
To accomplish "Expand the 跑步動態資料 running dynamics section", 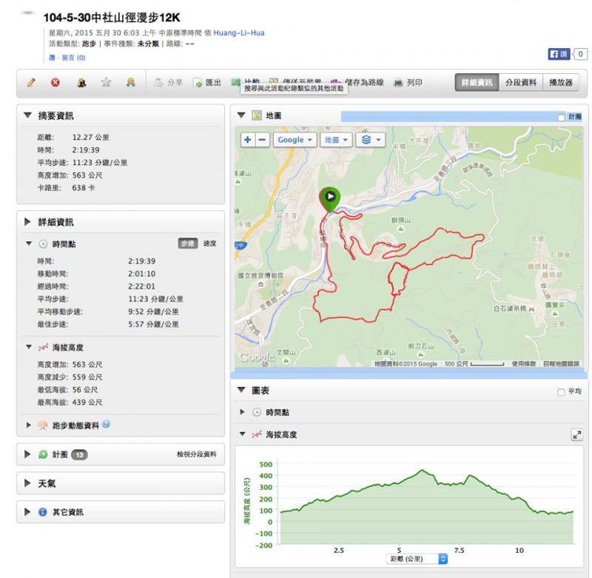I will pyautogui.click(x=28, y=425).
